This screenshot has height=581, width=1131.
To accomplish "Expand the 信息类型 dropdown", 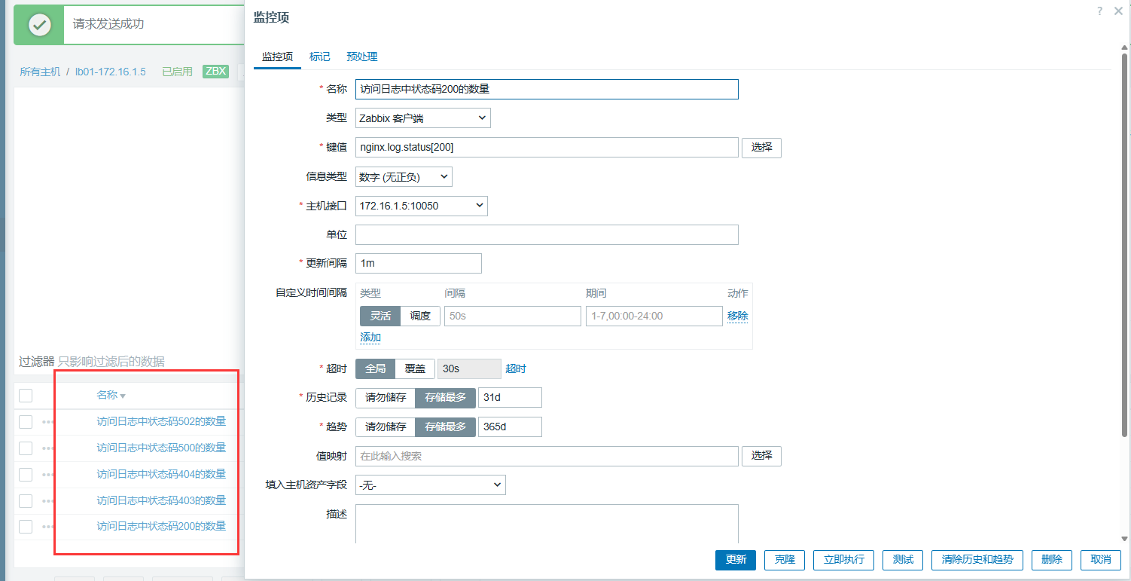I will tap(404, 177).
